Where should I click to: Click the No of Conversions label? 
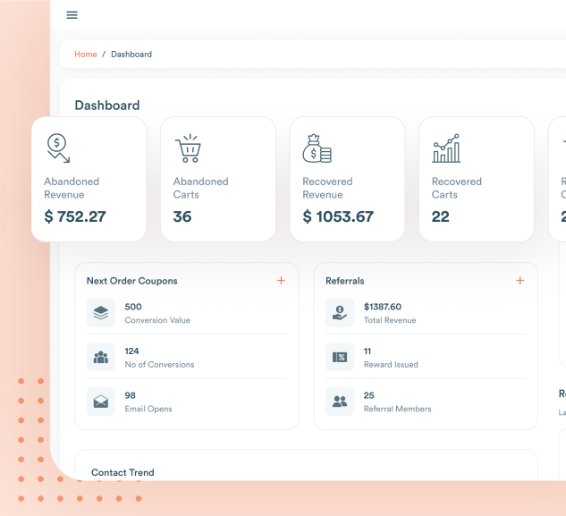pos(159,364)
